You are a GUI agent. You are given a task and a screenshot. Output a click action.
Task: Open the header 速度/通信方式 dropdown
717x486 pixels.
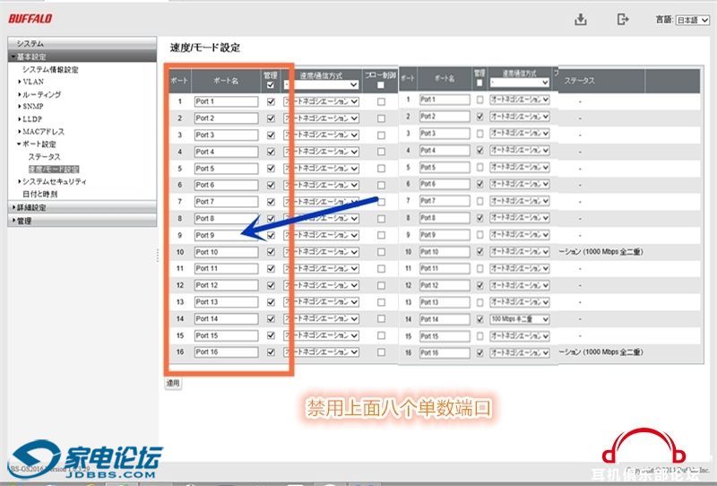click(322, 85)
